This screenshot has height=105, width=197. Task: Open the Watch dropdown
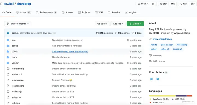tap(143, 4)
